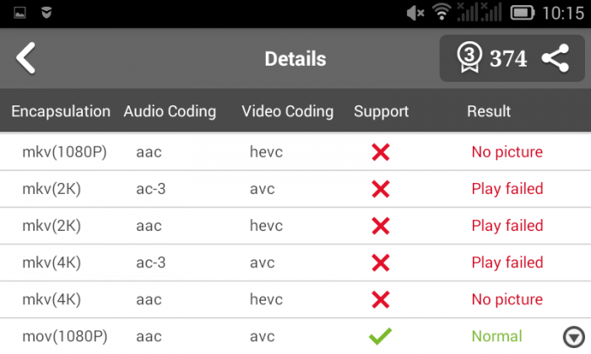
Task: Tap the red X in first mkv(1080P) row
Action: tap(381, 152)
